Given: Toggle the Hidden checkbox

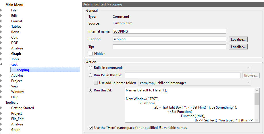Looking at the screenshot, I should [91, 54].
